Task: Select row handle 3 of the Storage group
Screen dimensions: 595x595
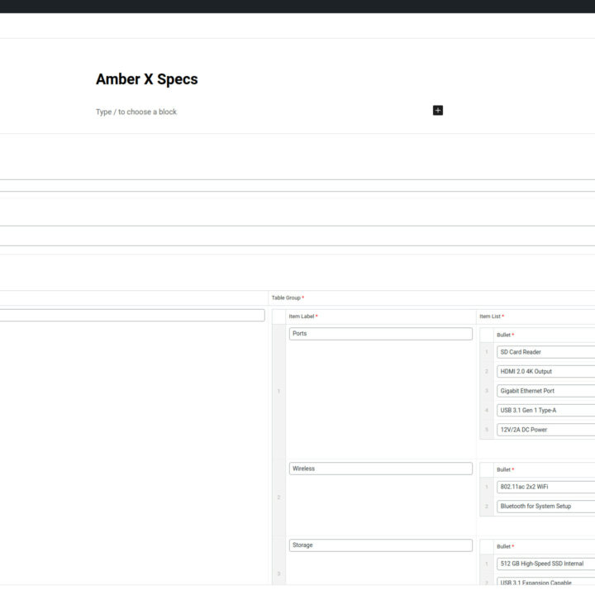Action: [279, 561]
